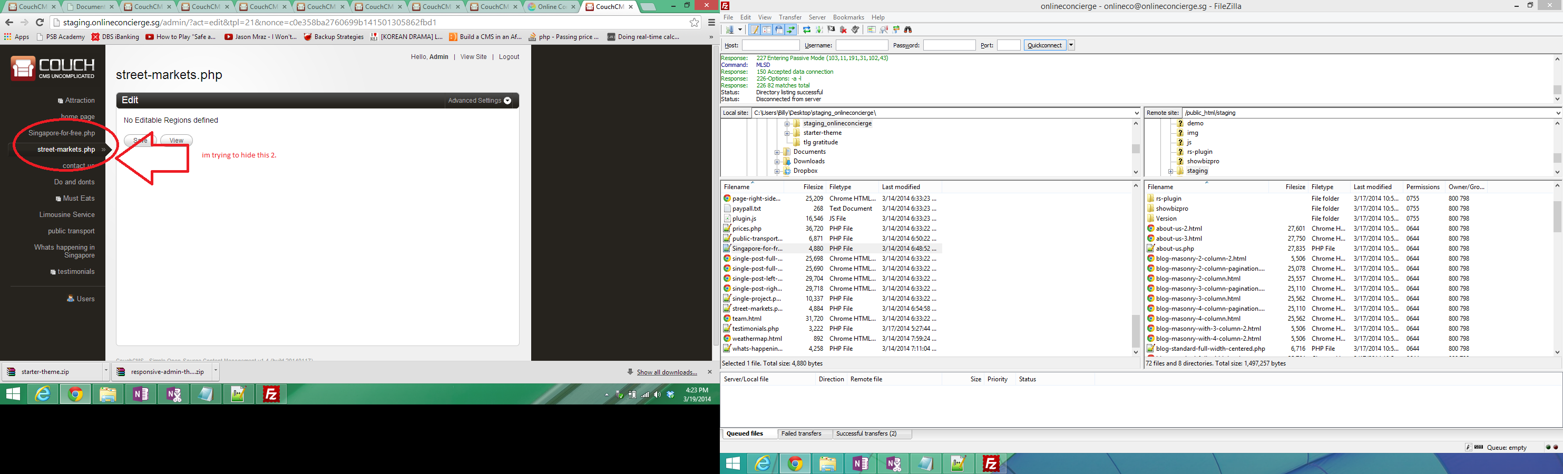The width and height of the screenshot is (1563, 474).
Task: Open the starter-theme.zip download options arrow
Action: coord(105,371)
